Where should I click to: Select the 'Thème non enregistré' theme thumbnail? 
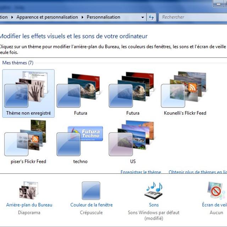28,93
